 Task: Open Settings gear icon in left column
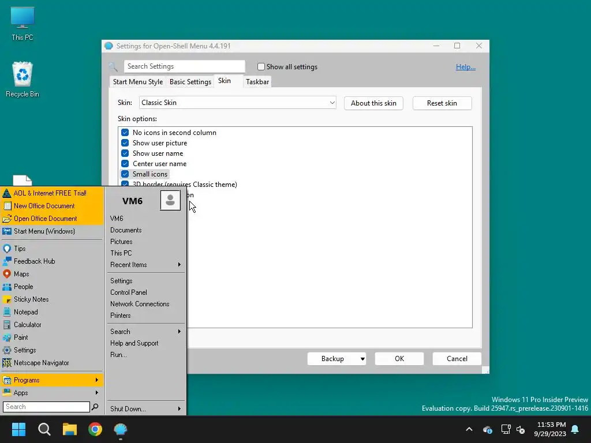click(7, 350)
